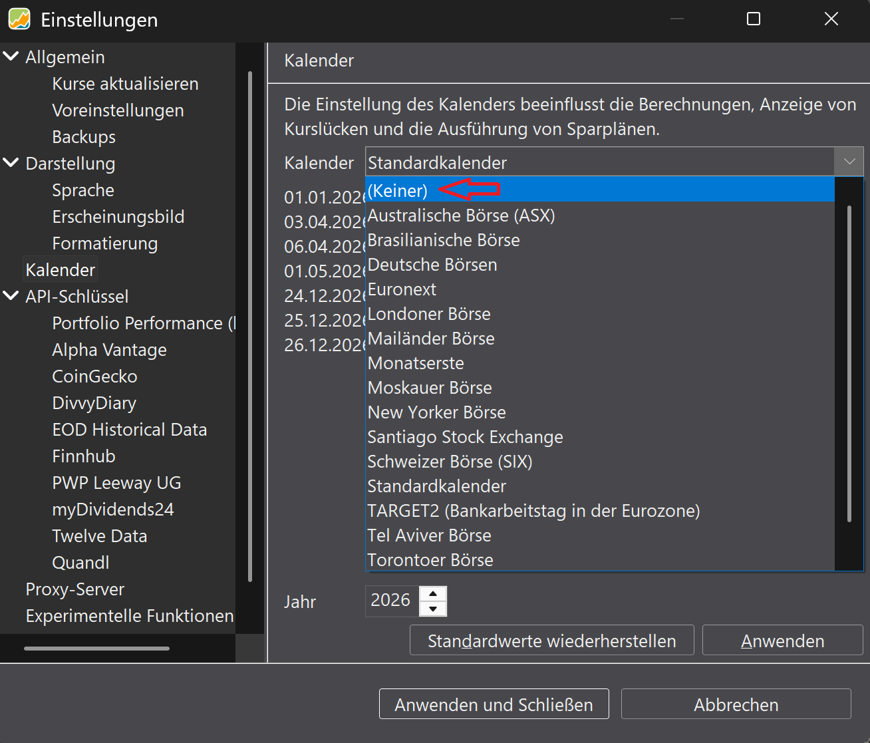Choose TARGET2 Bankarbeitstag option
Viewport: 870px width, 743px height.
(x=533, y=511)
